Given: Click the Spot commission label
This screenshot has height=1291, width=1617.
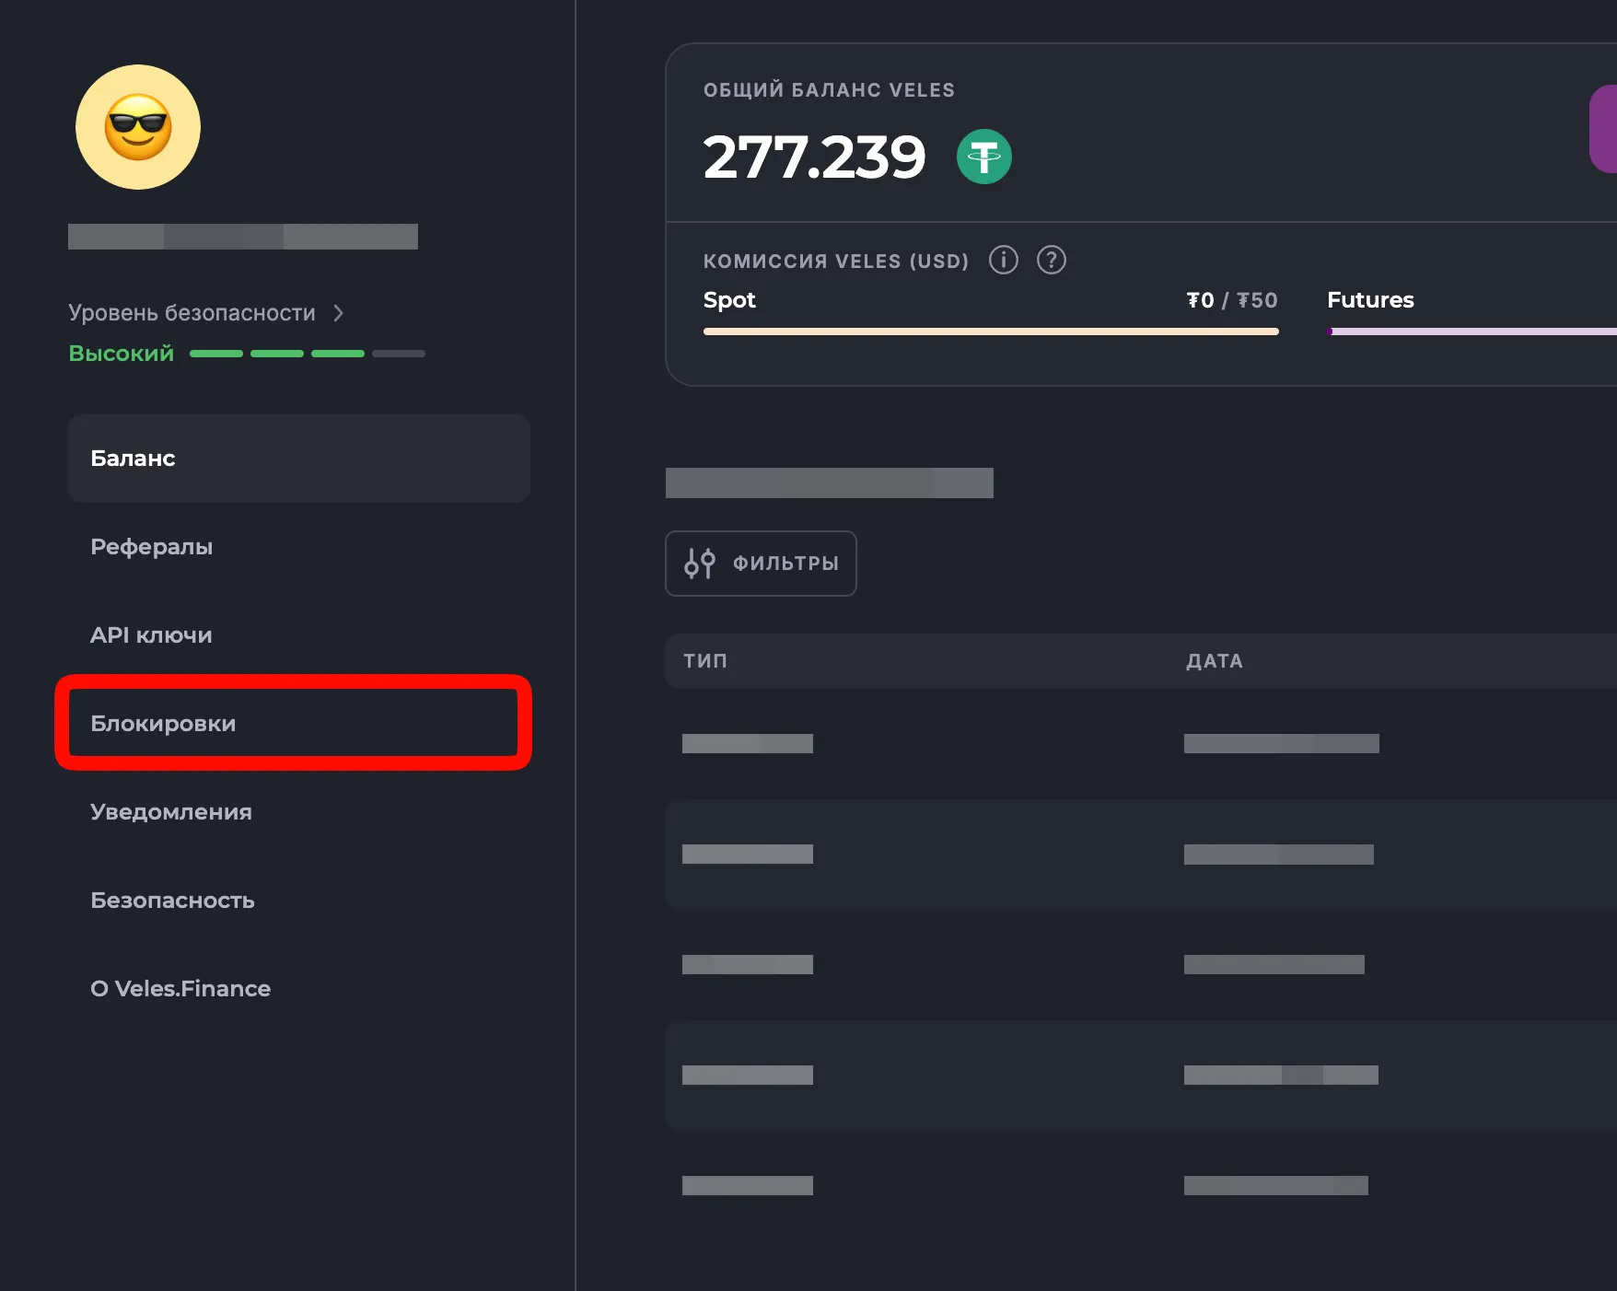Looking at the screenshot, I should pyautogui.click(x=729, y=300).
